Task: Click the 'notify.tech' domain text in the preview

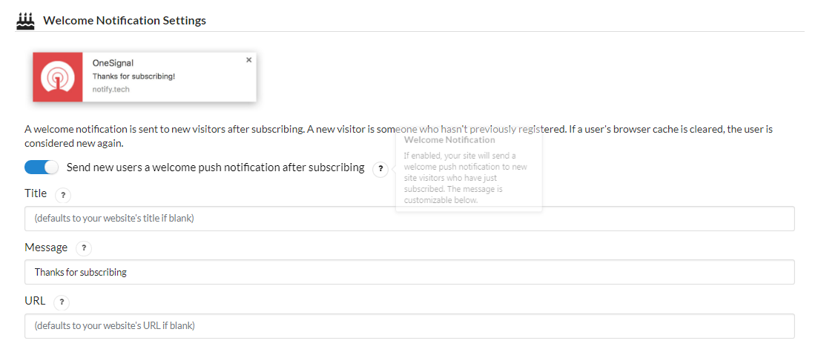Action: click(x=111, y=89)
